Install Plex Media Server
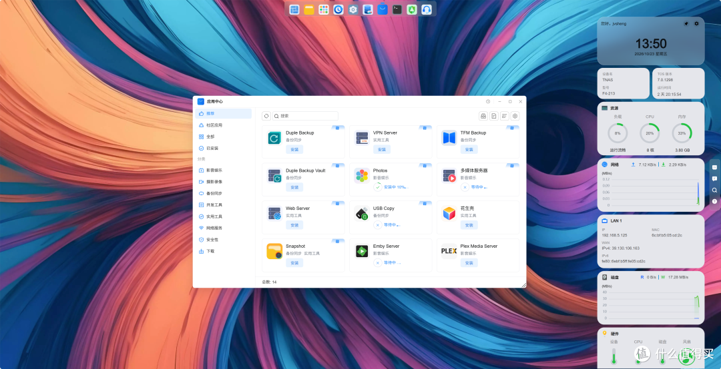This screenshot has height=369, width=721. click(x=469, y=263)
